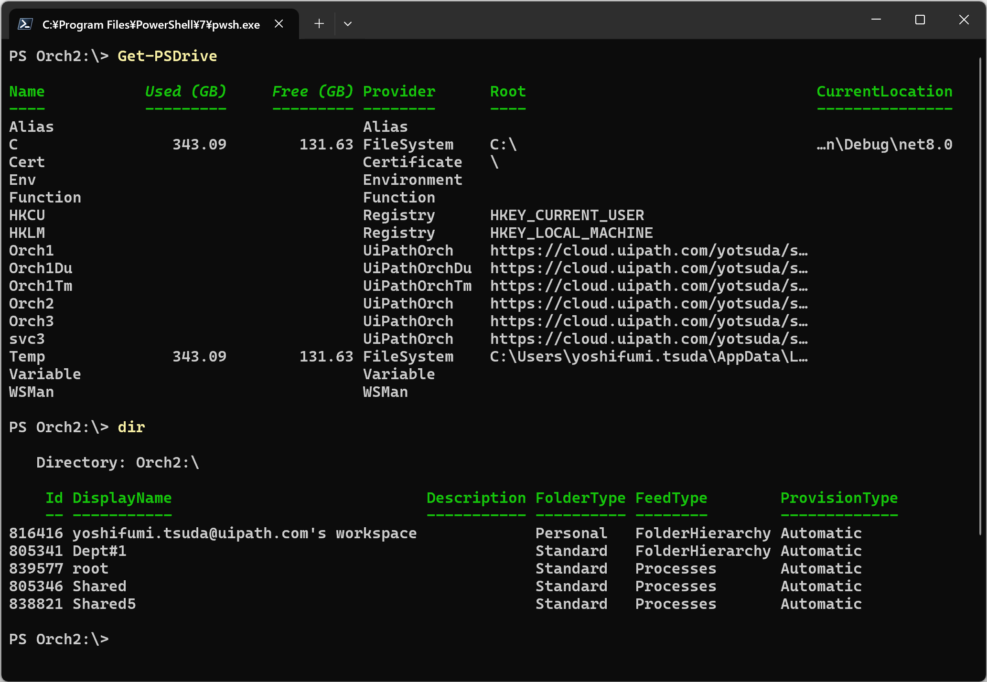Click the ProvisionType column header

(839, 498)
